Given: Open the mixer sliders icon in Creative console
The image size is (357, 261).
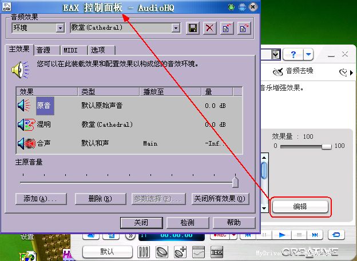Looking at the screenshot, I should (144, 252).
